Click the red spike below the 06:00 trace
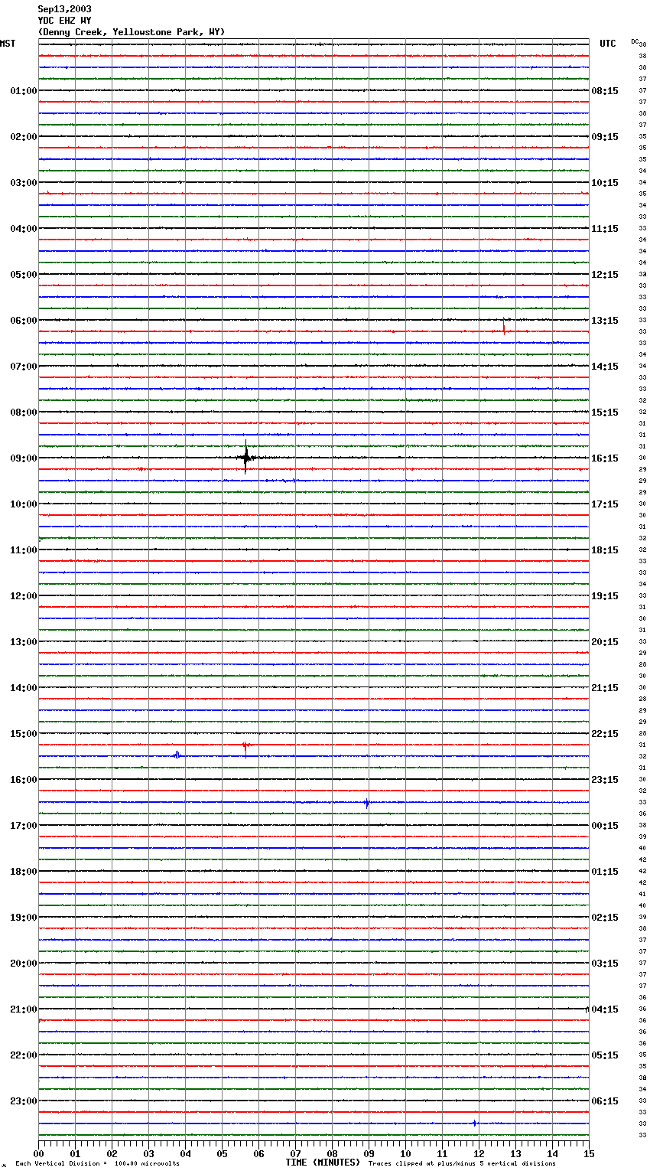The image size is (650, 1174). coord(504,327)
